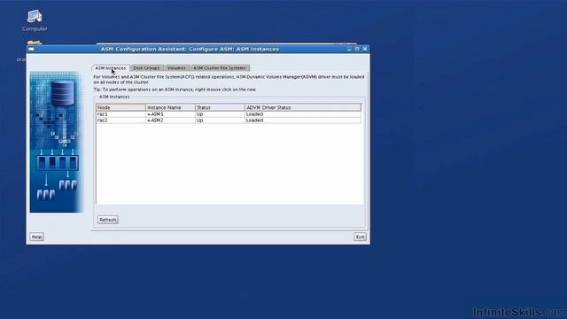Image resolution: width=567 pixels, height=319 pixels.
Task: Open the Computer desktop icon
Action: 35,20
